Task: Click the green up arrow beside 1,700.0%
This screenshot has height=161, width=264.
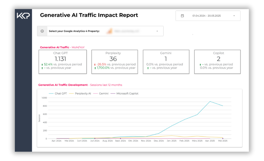Action: click(95, 68)
